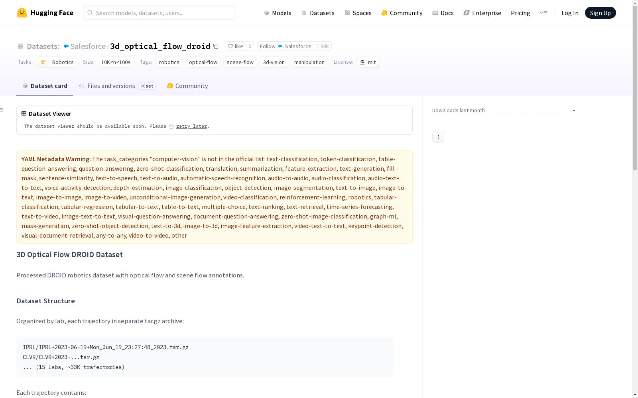Screen dimensions: 638x398
Task: Open the Community tab below the title
Action: point(187,86)
